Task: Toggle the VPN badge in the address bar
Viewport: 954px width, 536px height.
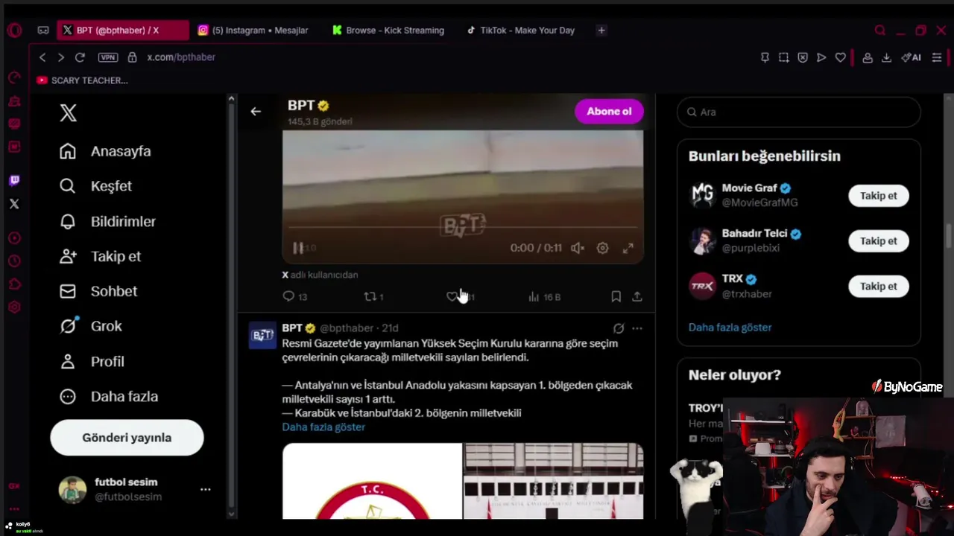Action: pos(108,57)
